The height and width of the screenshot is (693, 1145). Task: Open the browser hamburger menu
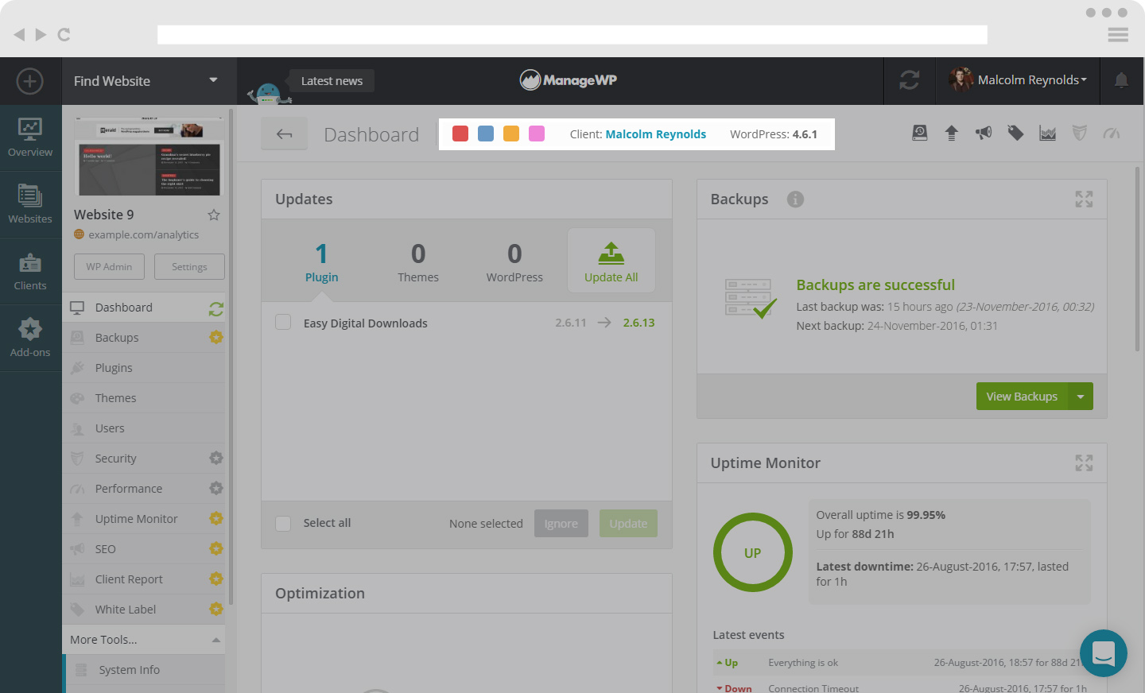click(x=1118, y=34)
